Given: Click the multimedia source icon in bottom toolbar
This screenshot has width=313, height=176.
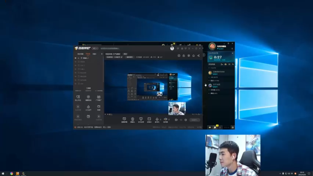Looking at the screenshot, I should (x=149, y=119).
